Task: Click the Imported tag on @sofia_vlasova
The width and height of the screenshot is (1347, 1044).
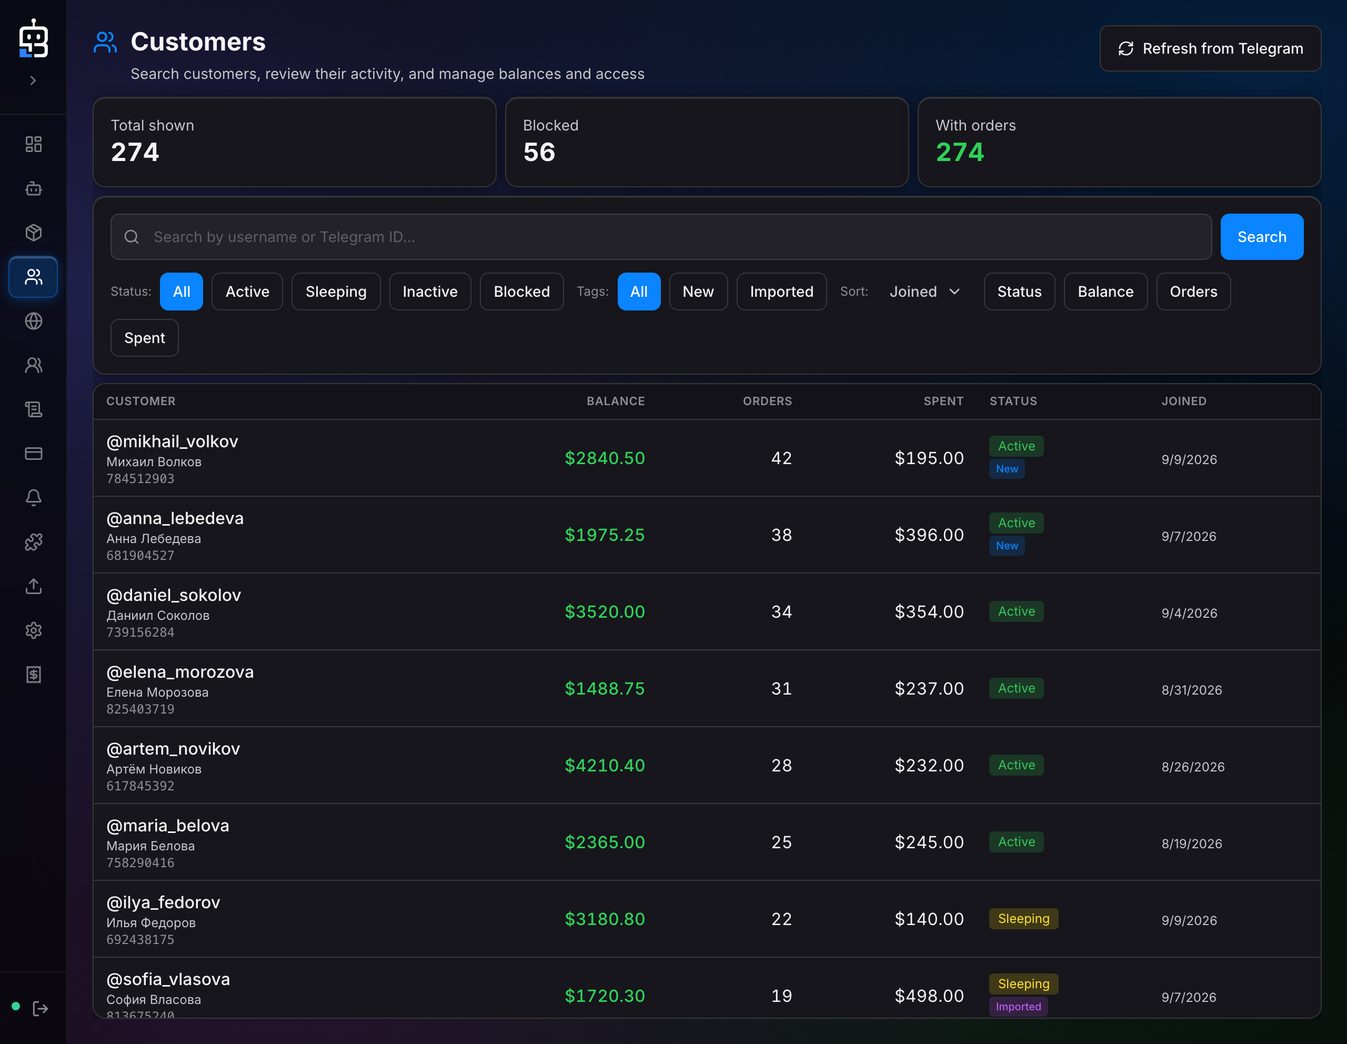Action: click(x=1018, y=1007)
